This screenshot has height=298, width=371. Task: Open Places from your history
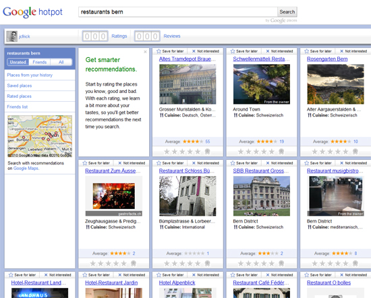click(x=30, y=75)
